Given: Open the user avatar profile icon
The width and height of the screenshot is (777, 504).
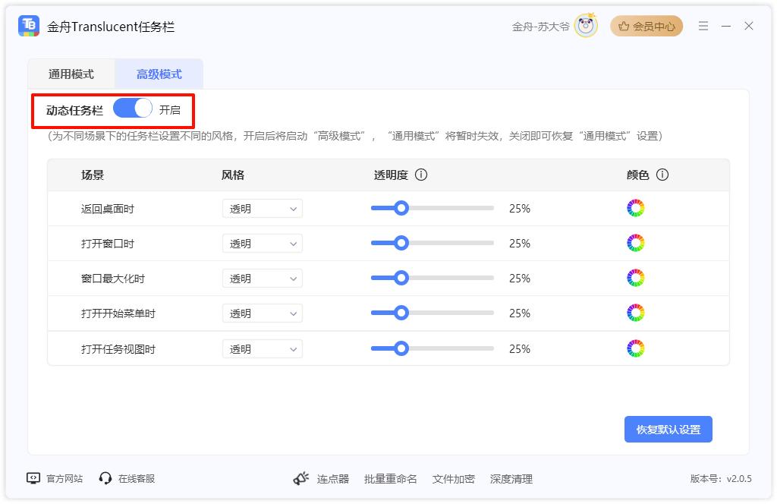Looking at the screenshot, I should (586, 26).
